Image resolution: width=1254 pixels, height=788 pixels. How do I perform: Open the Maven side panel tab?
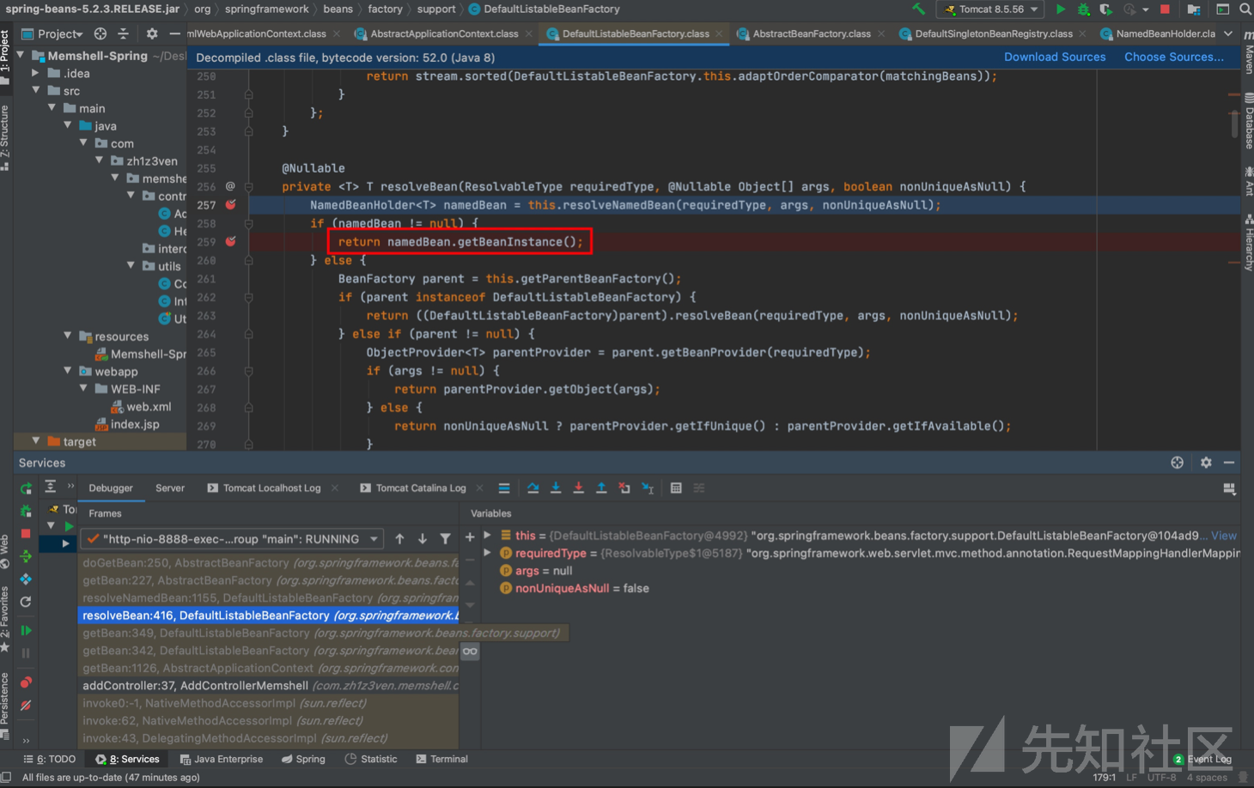(x=1248, y=53)
